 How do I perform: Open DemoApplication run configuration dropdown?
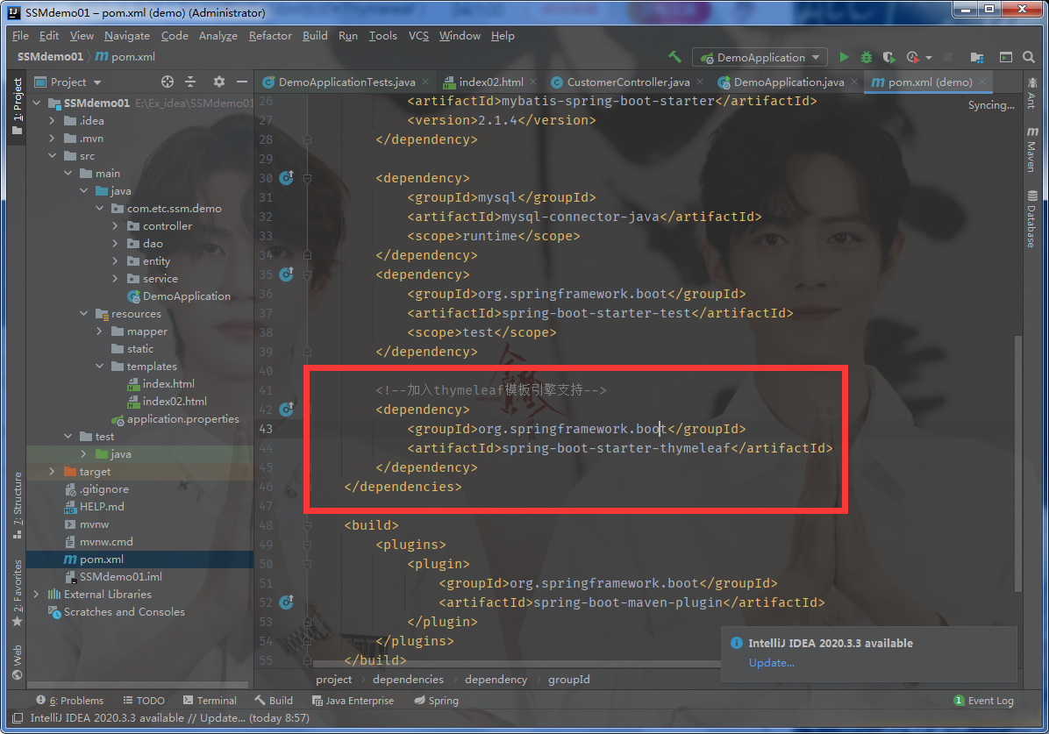pyautogui.click(x=760, y=58)
